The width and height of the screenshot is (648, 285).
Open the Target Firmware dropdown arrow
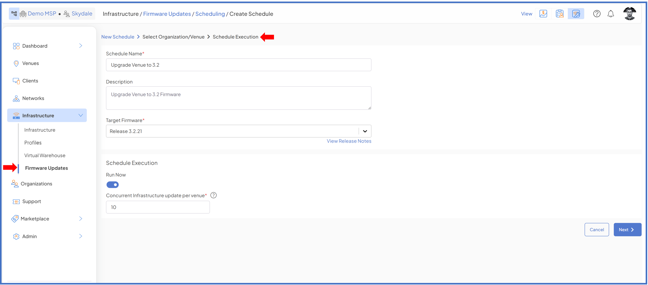(365, 131)
